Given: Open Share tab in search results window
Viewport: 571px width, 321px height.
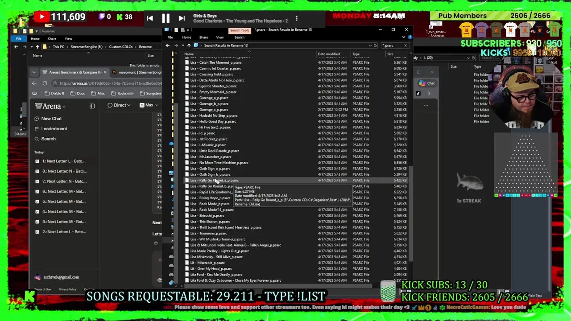Looking at the screenshot, I should [x=203, y=37].
